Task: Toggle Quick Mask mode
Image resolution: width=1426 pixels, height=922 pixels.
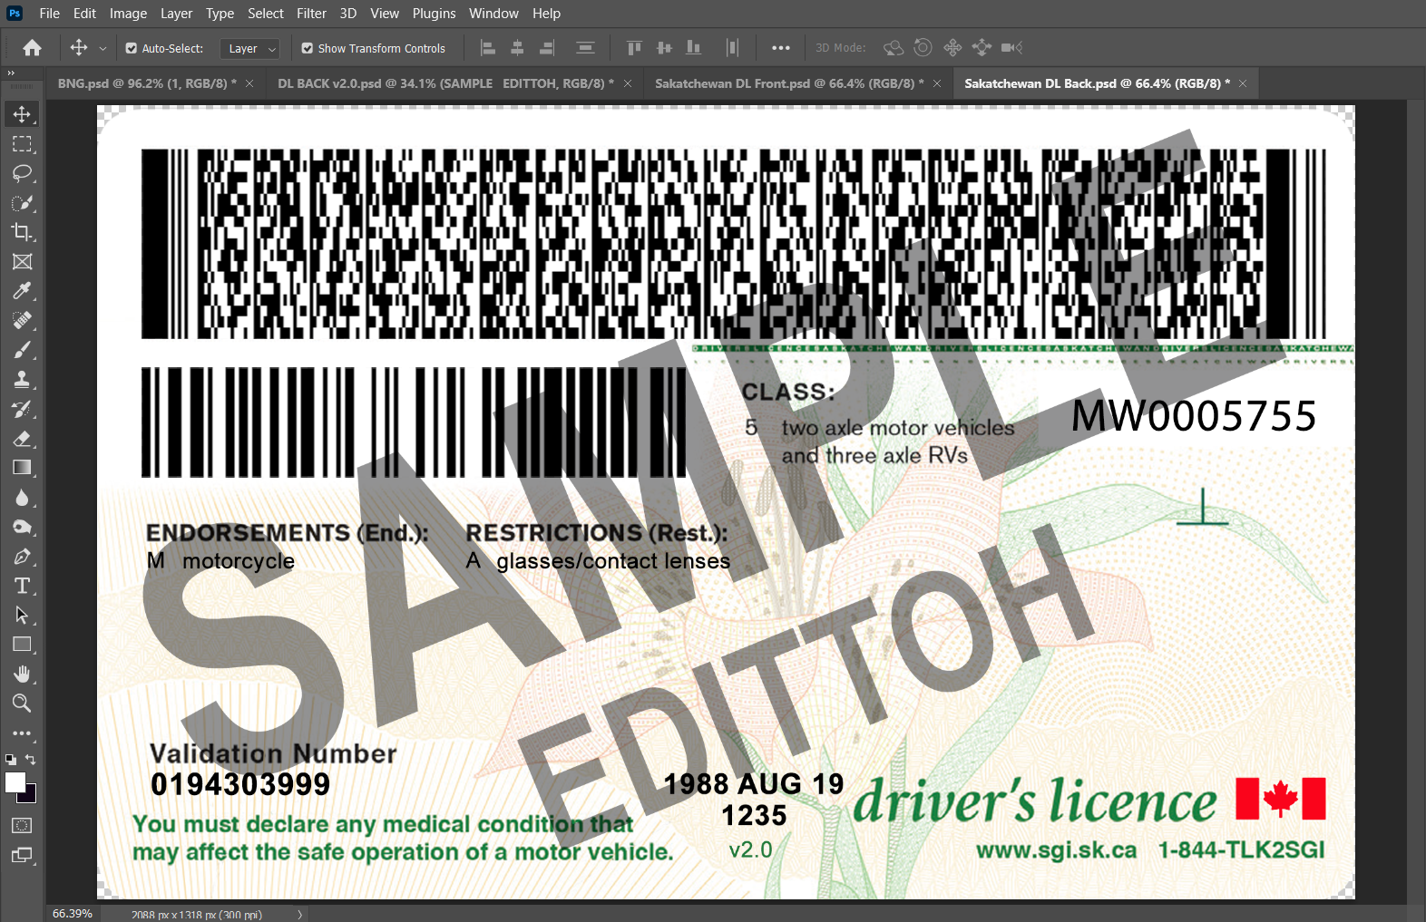Action: point(22,826)
